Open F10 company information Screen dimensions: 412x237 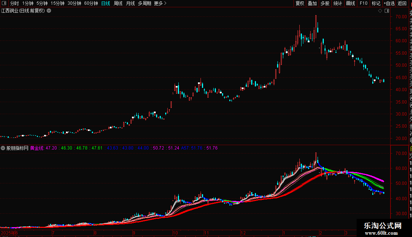[364, 3]
